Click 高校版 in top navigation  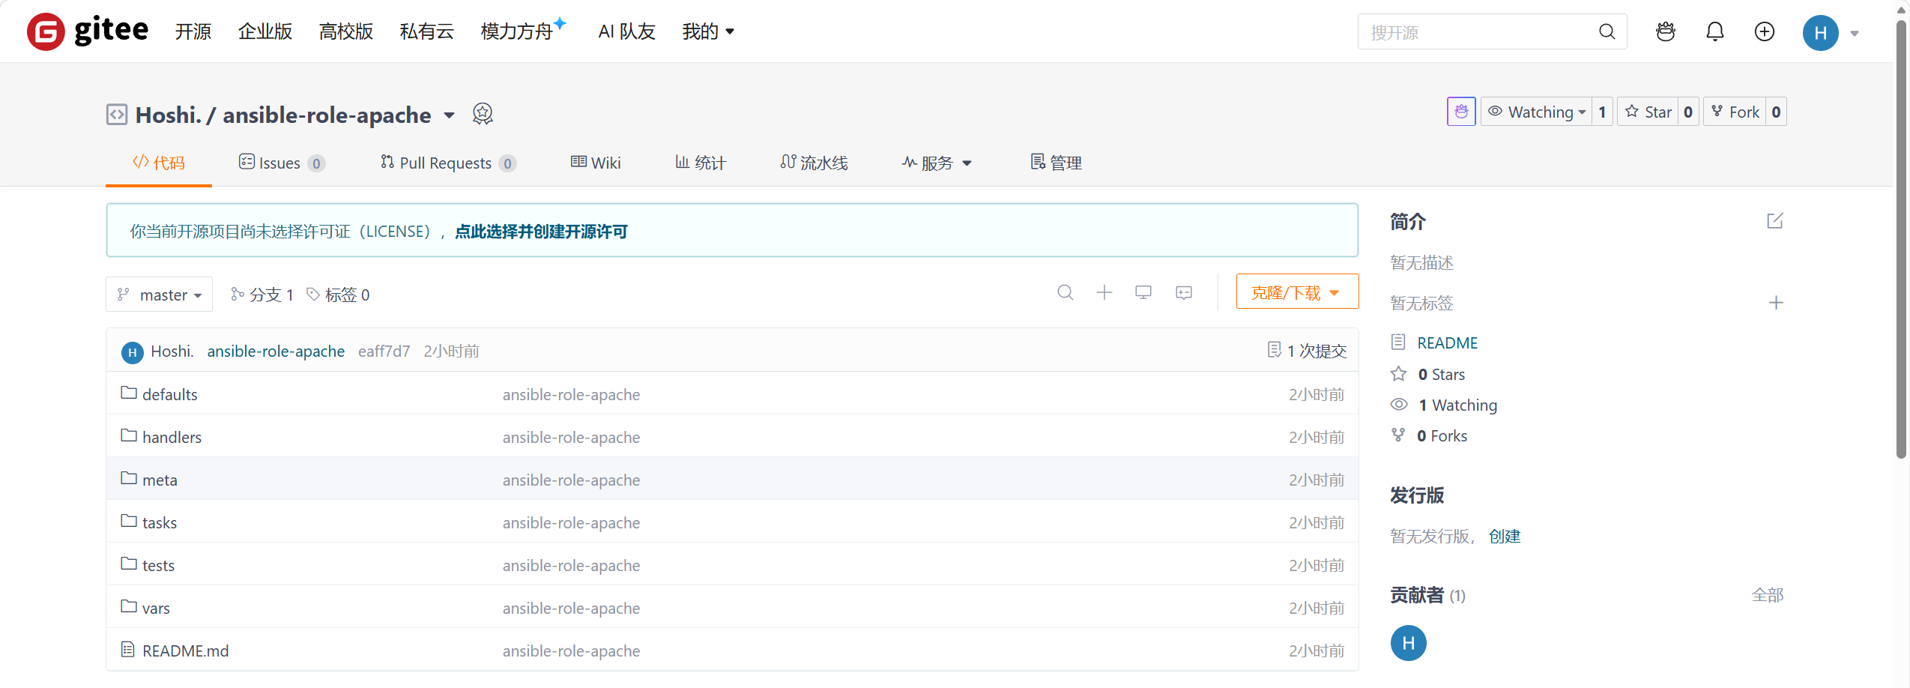(346, 31)
